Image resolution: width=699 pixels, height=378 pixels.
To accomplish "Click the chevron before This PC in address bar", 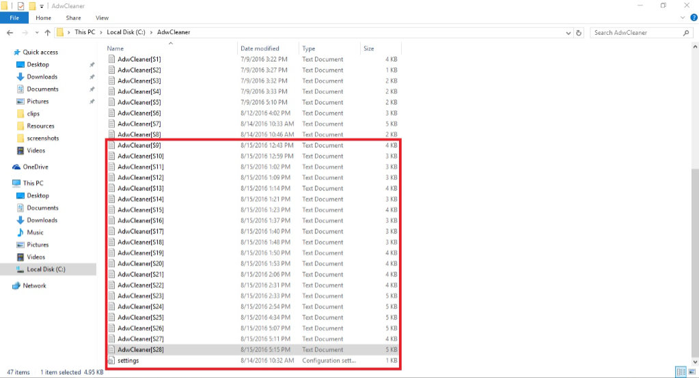I will pos(68,33).
